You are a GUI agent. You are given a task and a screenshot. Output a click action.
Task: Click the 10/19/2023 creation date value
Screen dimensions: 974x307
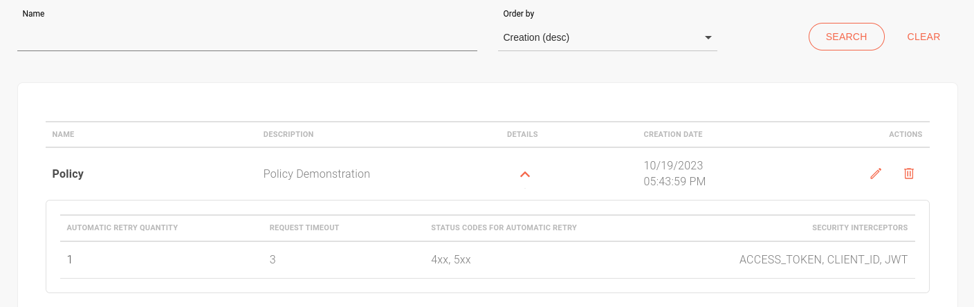pyautogui.click(x=674, y=166)
